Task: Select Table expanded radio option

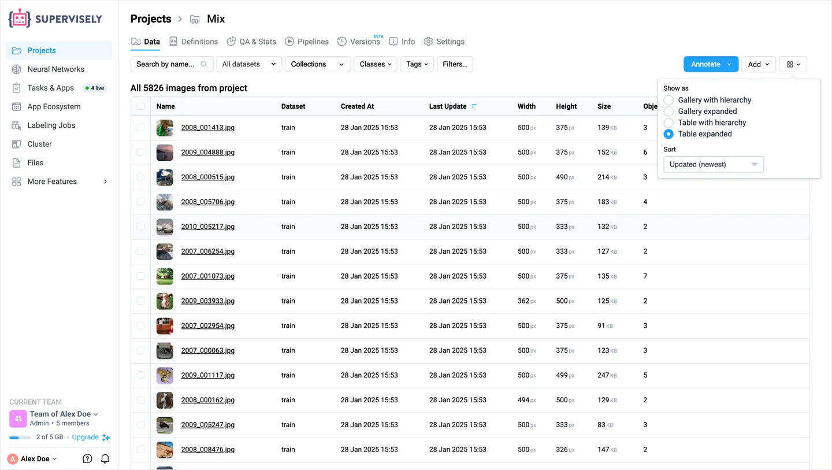Action: click(x=668, y=134)
